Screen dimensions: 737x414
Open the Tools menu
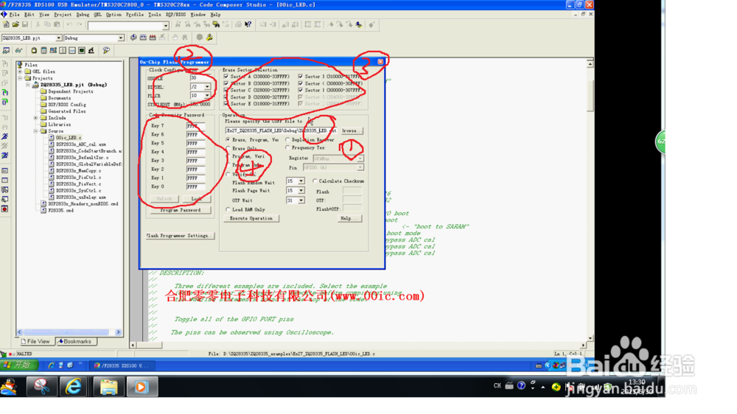pyautogui.click(x=155, y=15)
